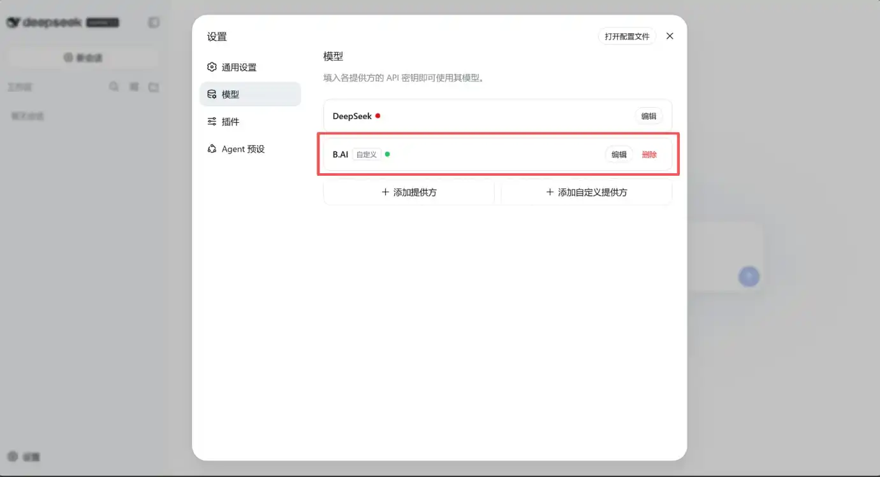
Task: Close the 设置 dialog with X
Action: (670, 36)
